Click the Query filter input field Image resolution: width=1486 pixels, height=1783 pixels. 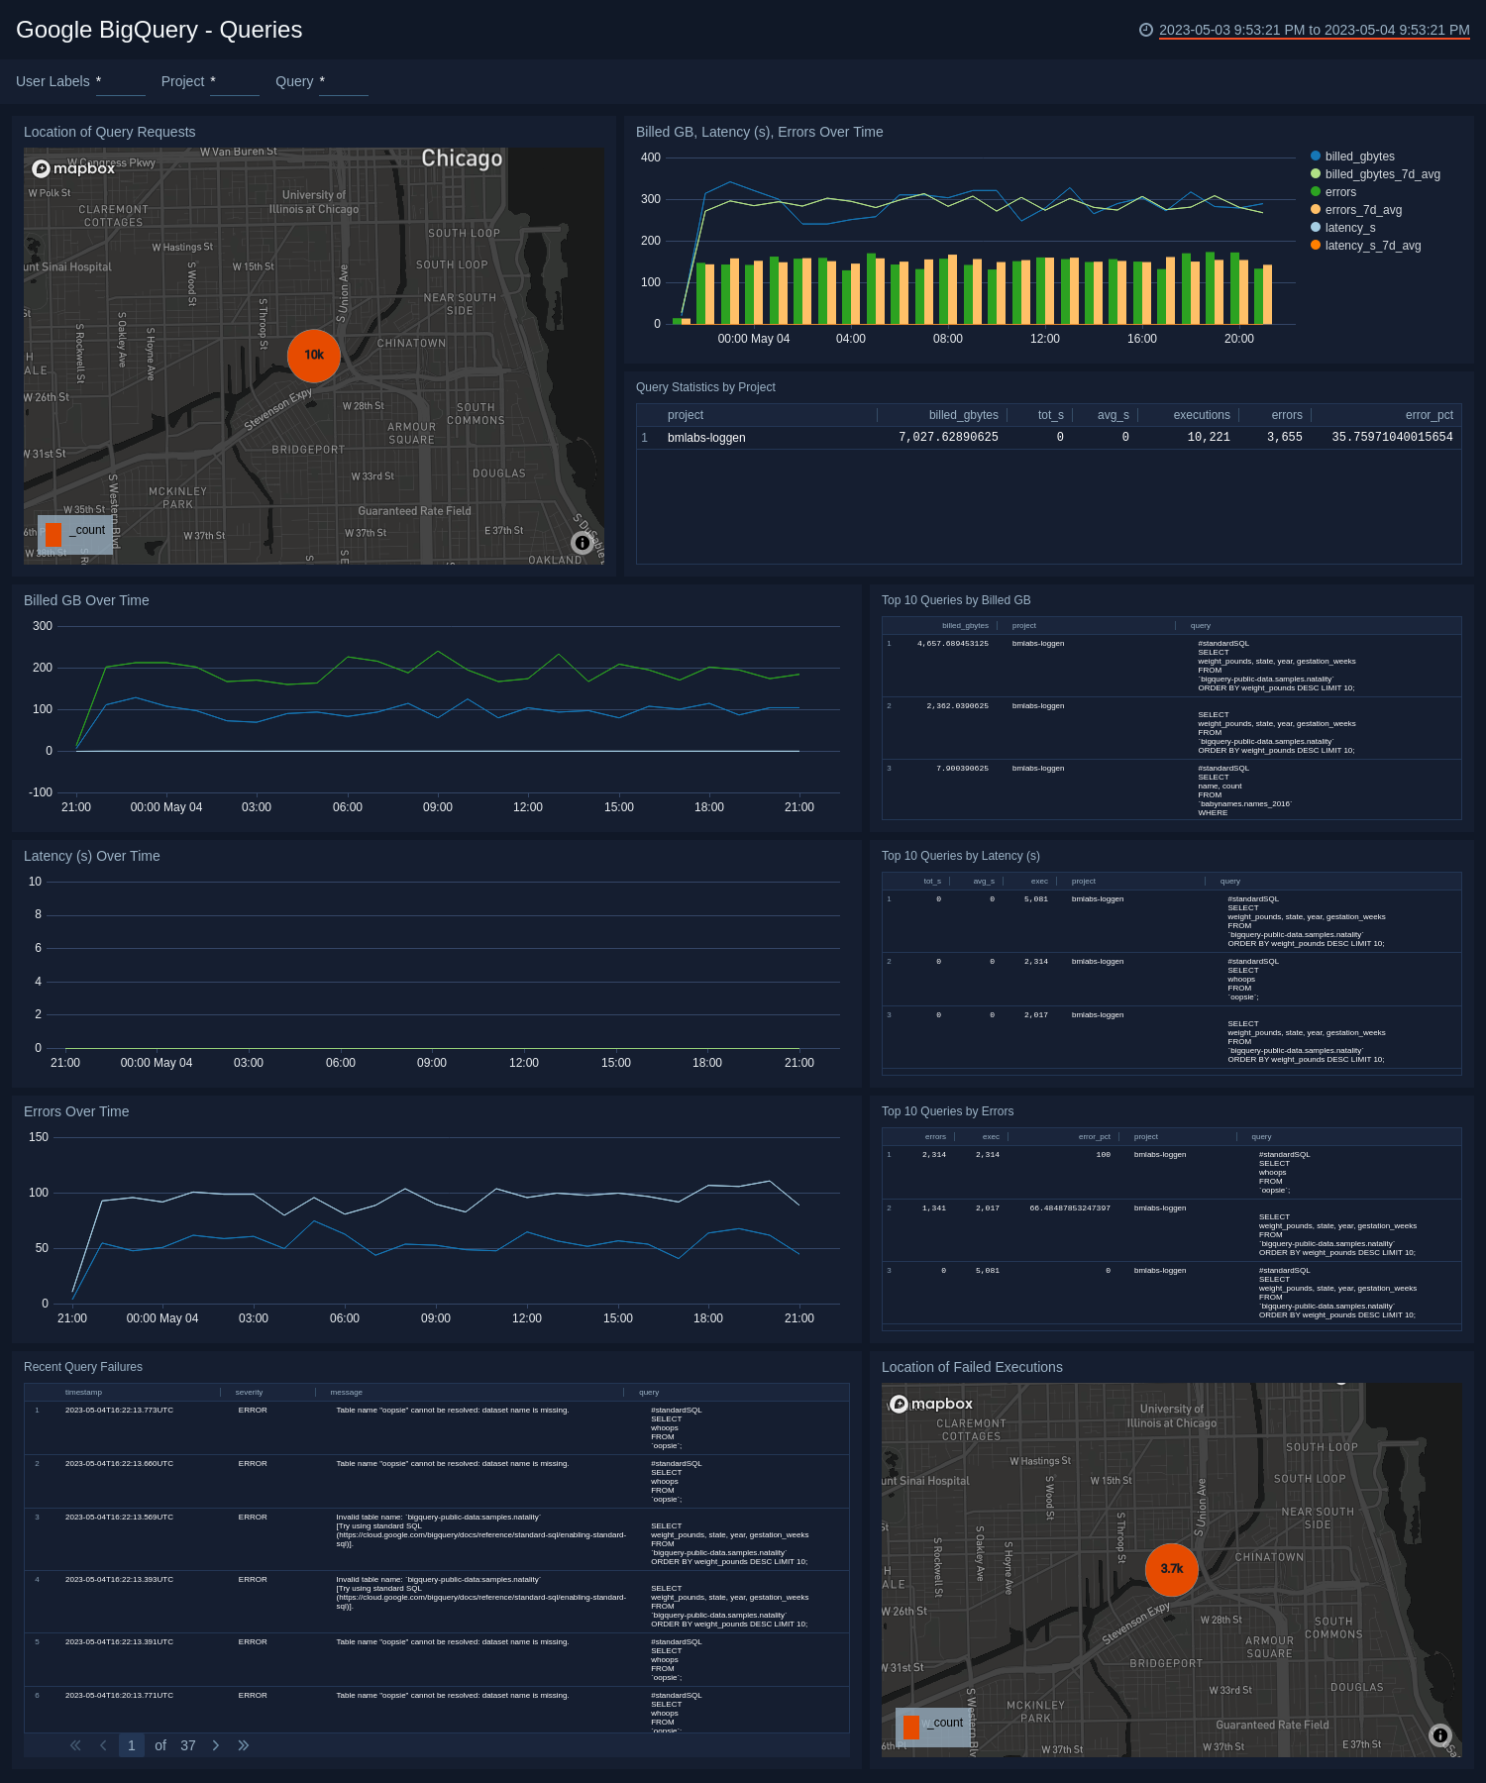click(344, 82)
